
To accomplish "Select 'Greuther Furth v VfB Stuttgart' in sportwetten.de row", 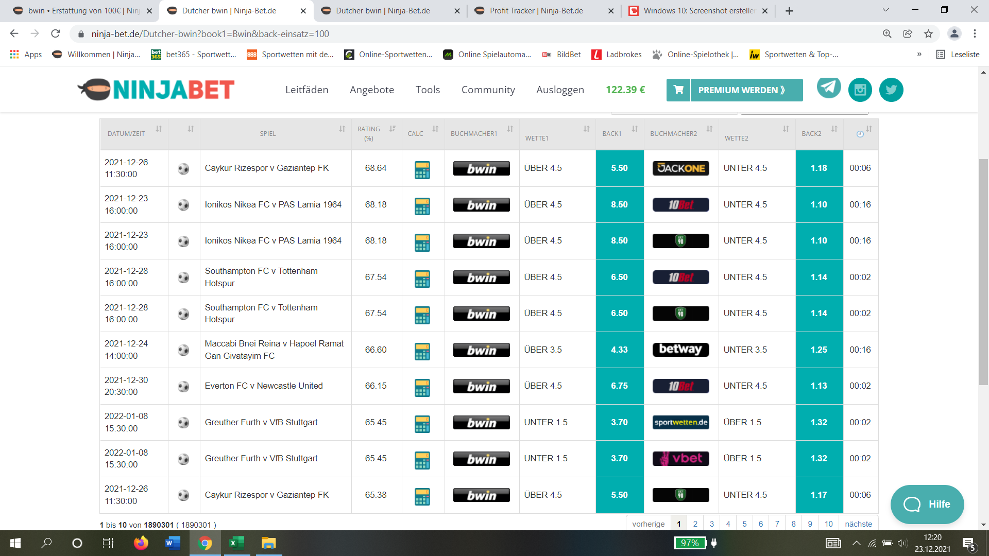I will 261,422.
